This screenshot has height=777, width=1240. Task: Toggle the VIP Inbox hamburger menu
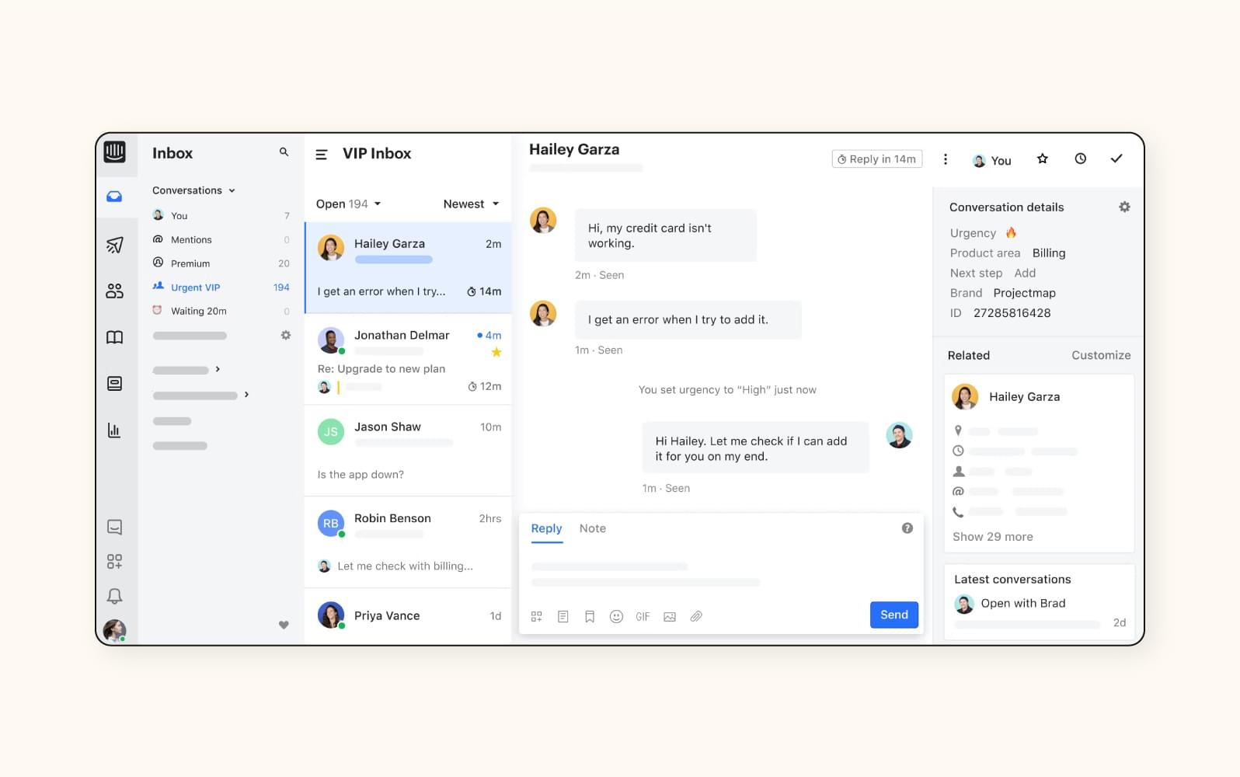click(321, 155)
